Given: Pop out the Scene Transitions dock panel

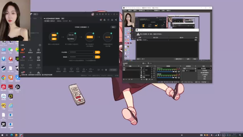Looking at the screenshot, I should click(196, 66).
